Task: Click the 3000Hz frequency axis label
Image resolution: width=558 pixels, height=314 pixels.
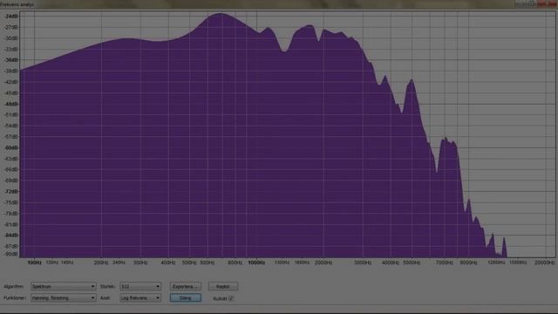Action: [363, 263]
